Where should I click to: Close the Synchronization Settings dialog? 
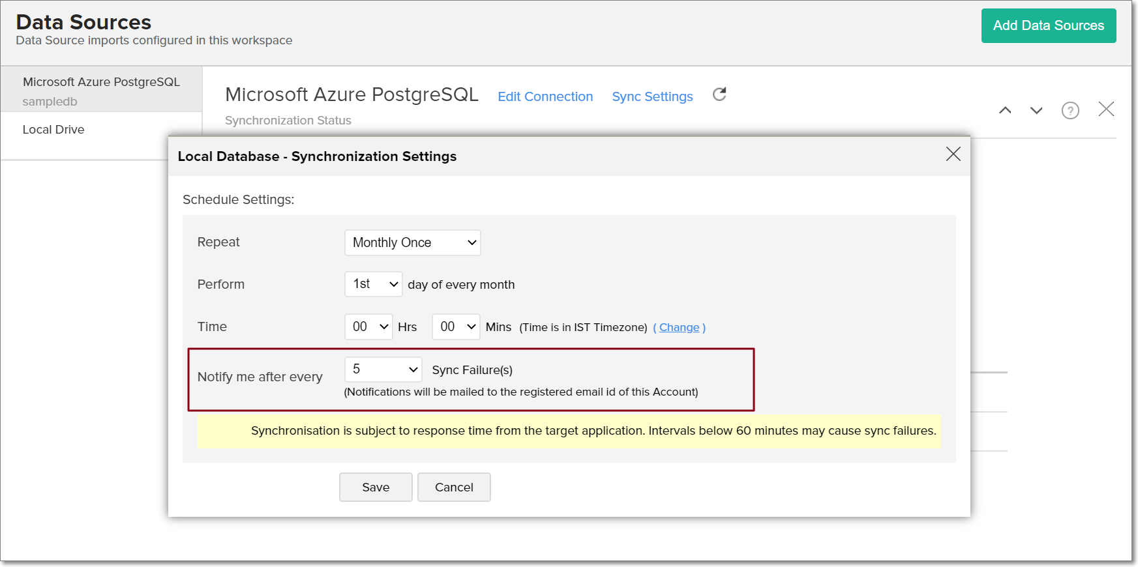pyautogui.click(x=953, y=154)
